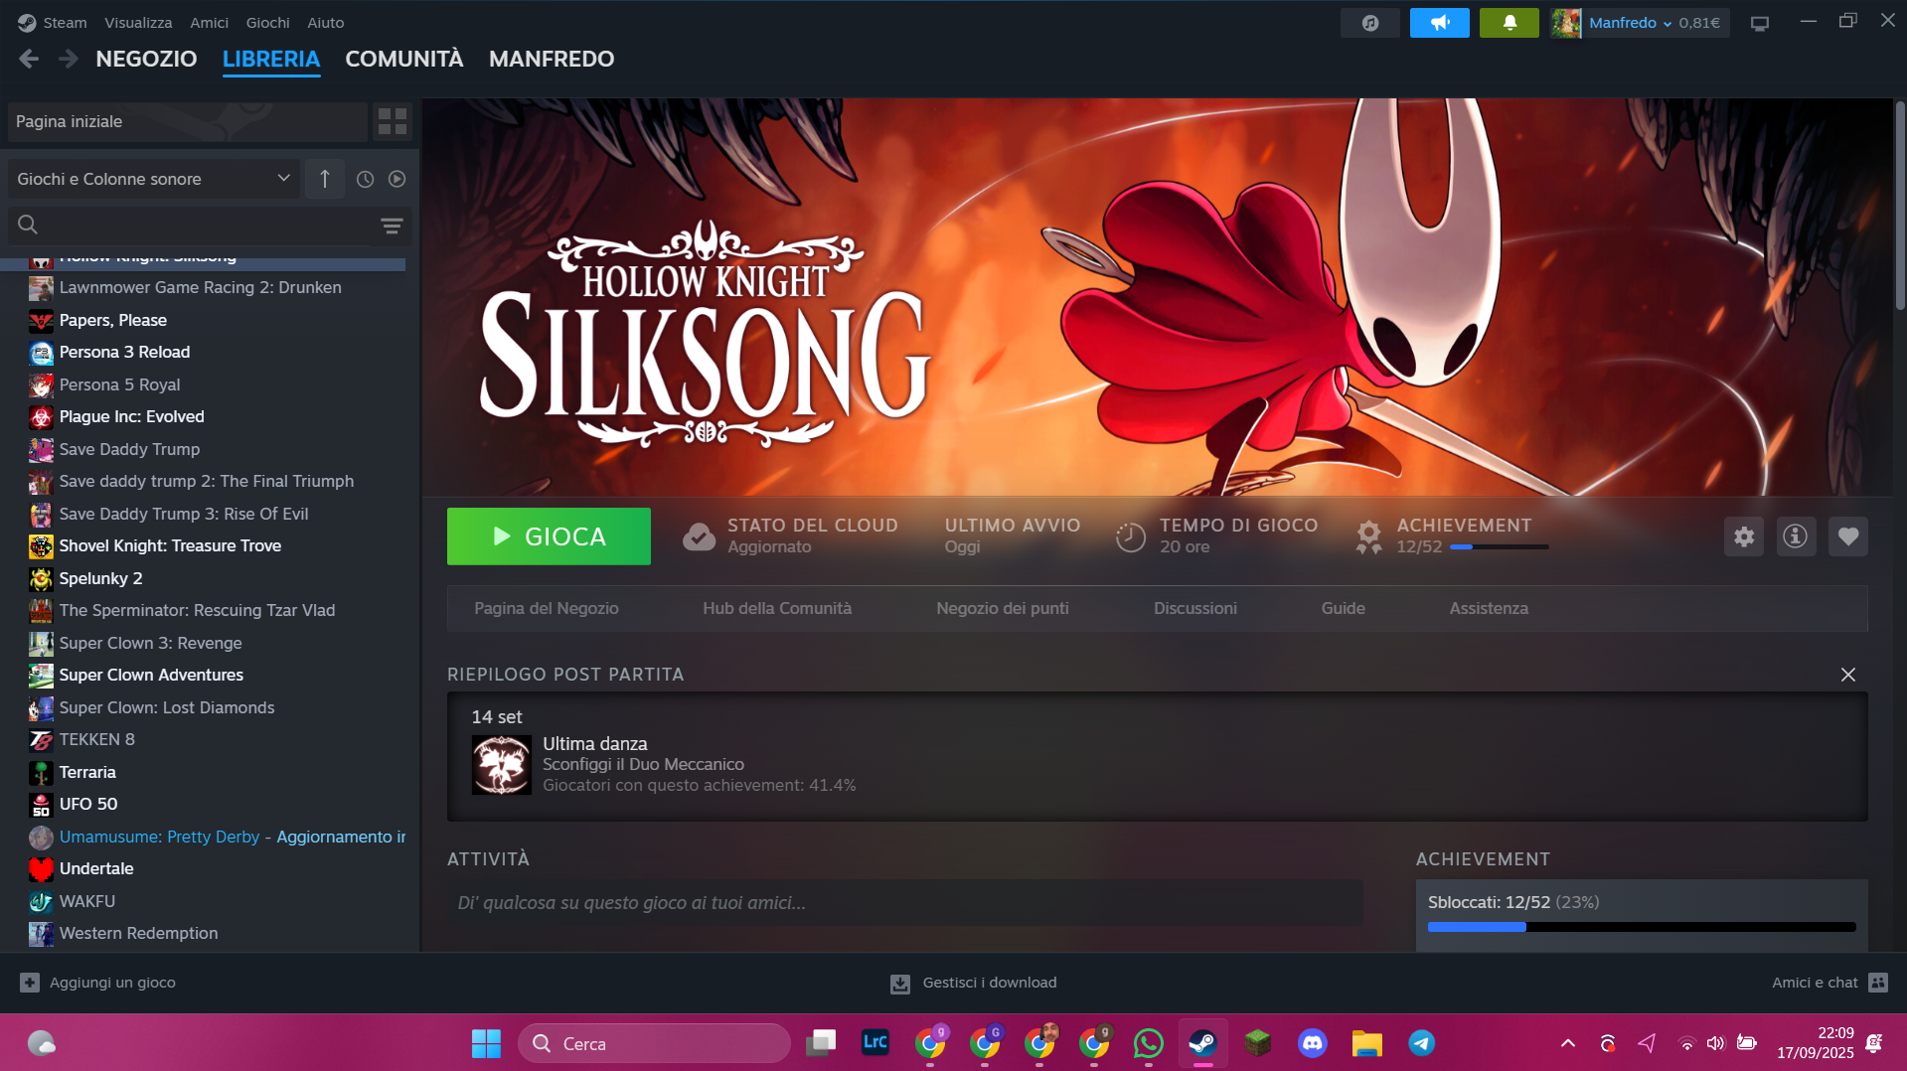Click the achievement 12/52 progress bar in header
Screen dimensions: 1907x1071
coord(1500,547)
